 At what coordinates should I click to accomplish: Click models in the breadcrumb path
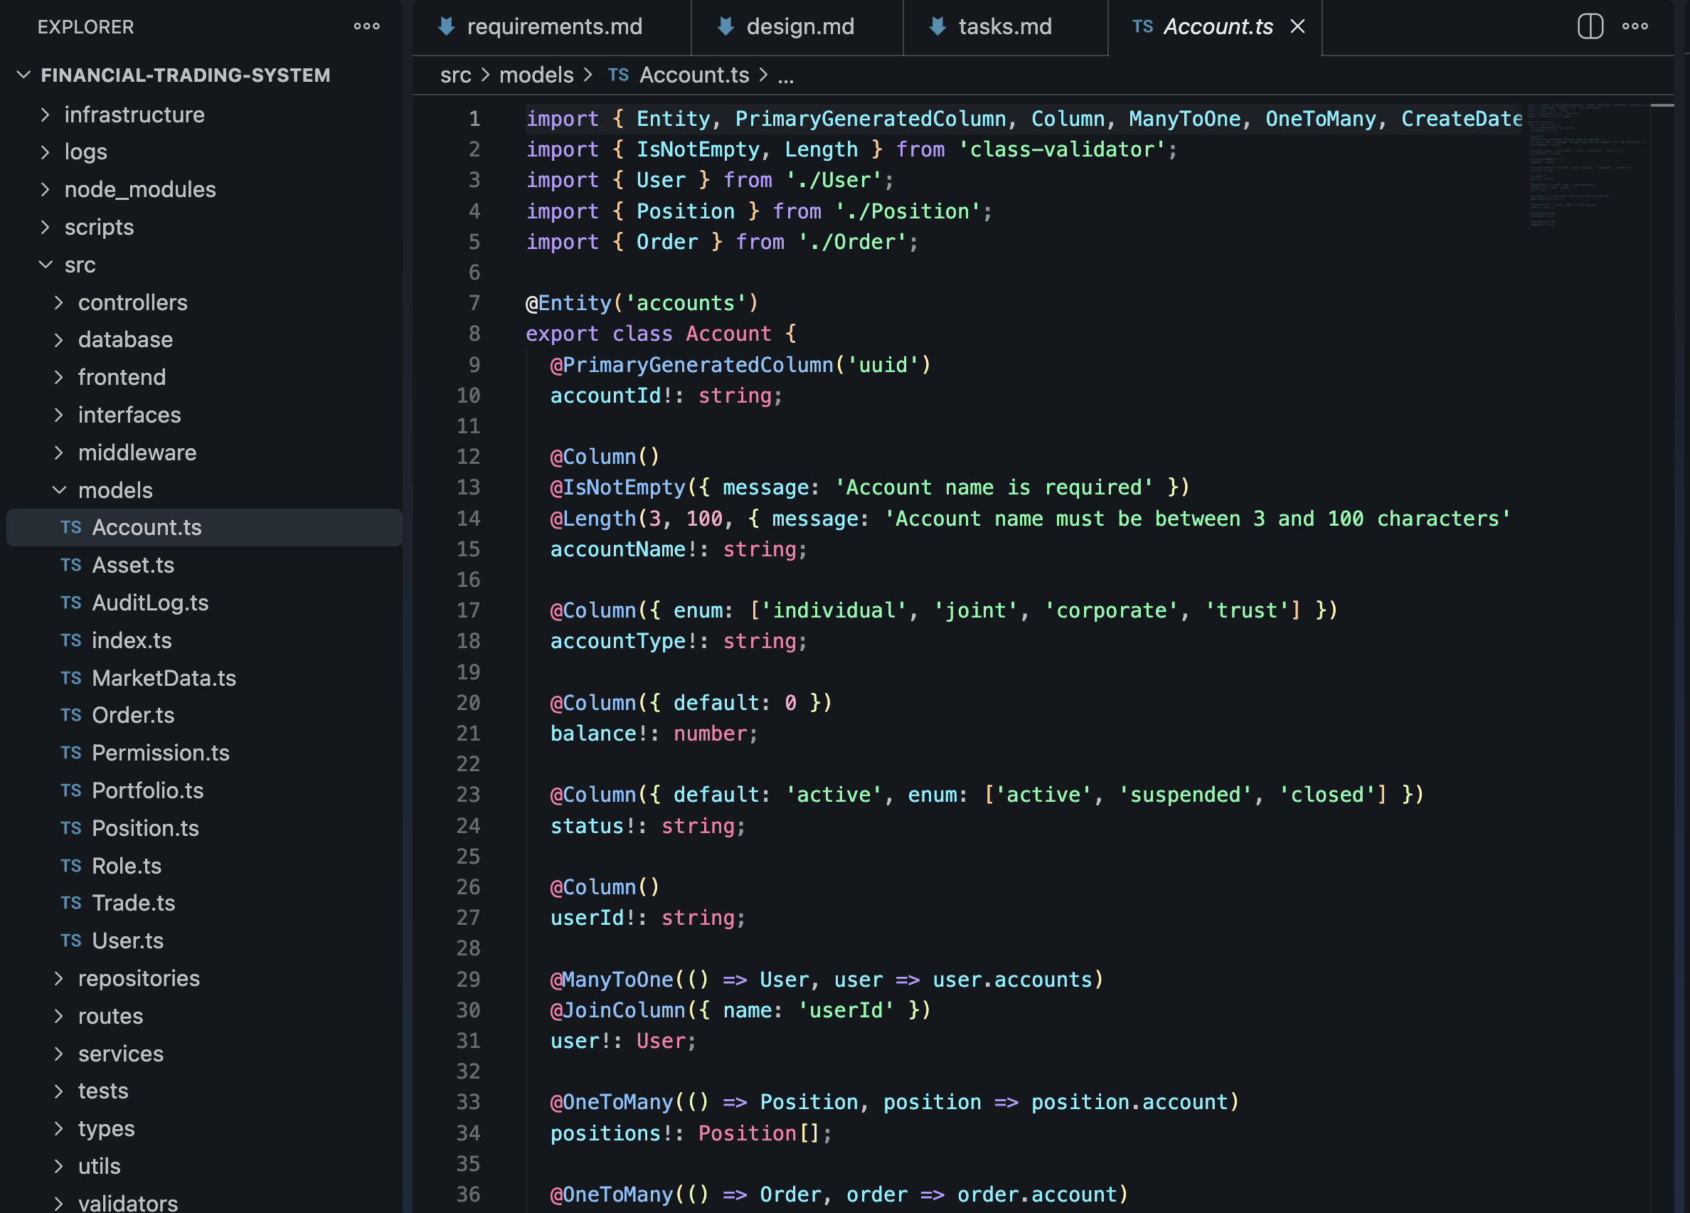pos(536,75)
